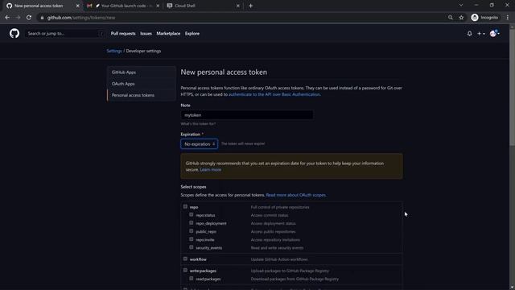View the site lock icon info
Image resolution: width=515 pixels, height=290 pixels.
[42, 18]
